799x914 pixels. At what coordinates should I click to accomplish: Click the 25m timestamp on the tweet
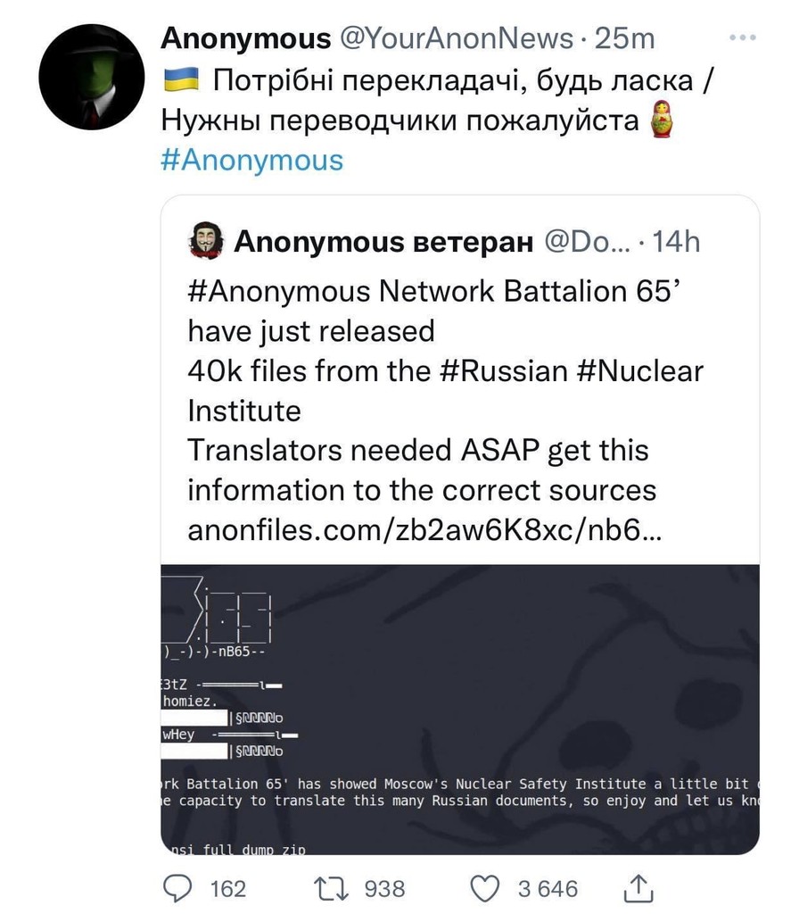point(624,37)
